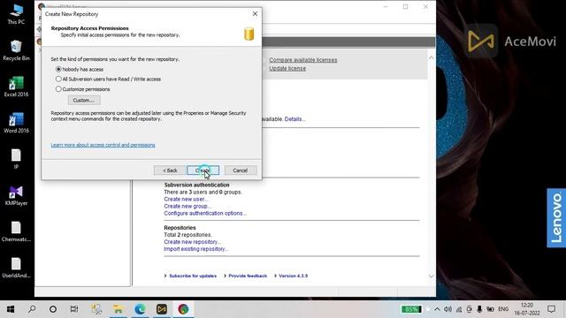Select the Excel 2016 desktop shortcut
The width and height of the screenshot is (566, 318).
(16, 87)
